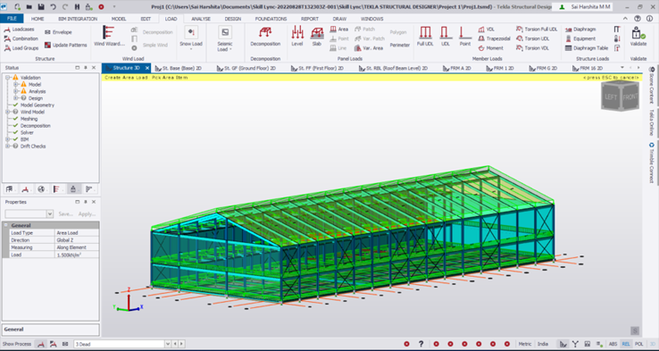Toggle the REL coordinate mode
The image size is (659, 351).
coord(626,344)
